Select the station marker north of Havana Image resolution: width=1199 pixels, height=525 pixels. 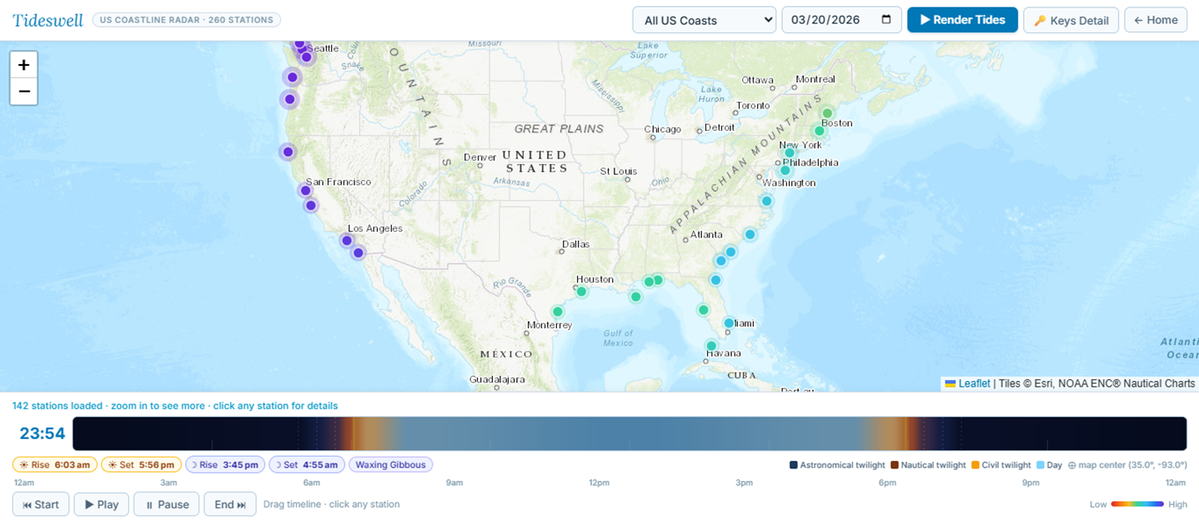pyautogui.click(x=711, y=346)
